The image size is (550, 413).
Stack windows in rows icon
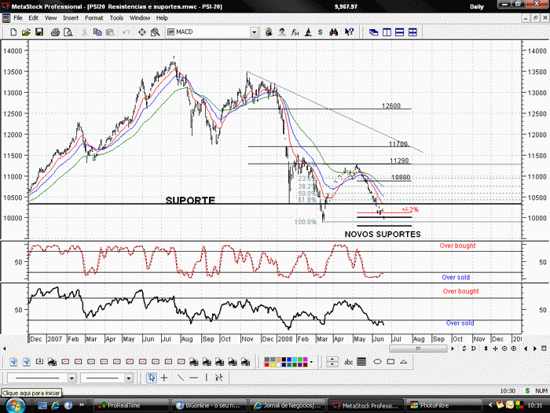coord(399,32)
